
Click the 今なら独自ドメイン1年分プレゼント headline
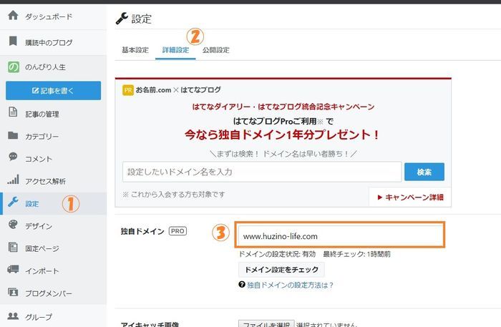point(282,135)
